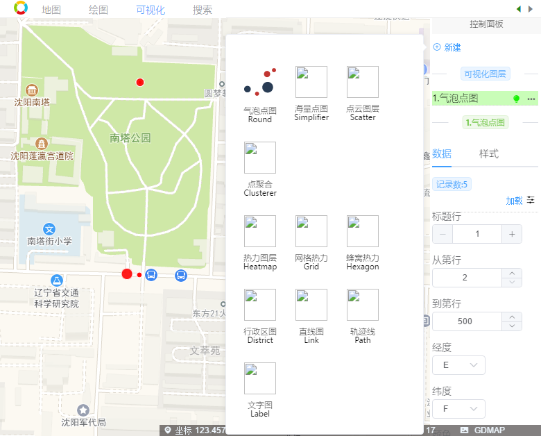This screenshot has height=436, width=541.
Task: Switch to the 样式 tab
Action: point(489,153)
